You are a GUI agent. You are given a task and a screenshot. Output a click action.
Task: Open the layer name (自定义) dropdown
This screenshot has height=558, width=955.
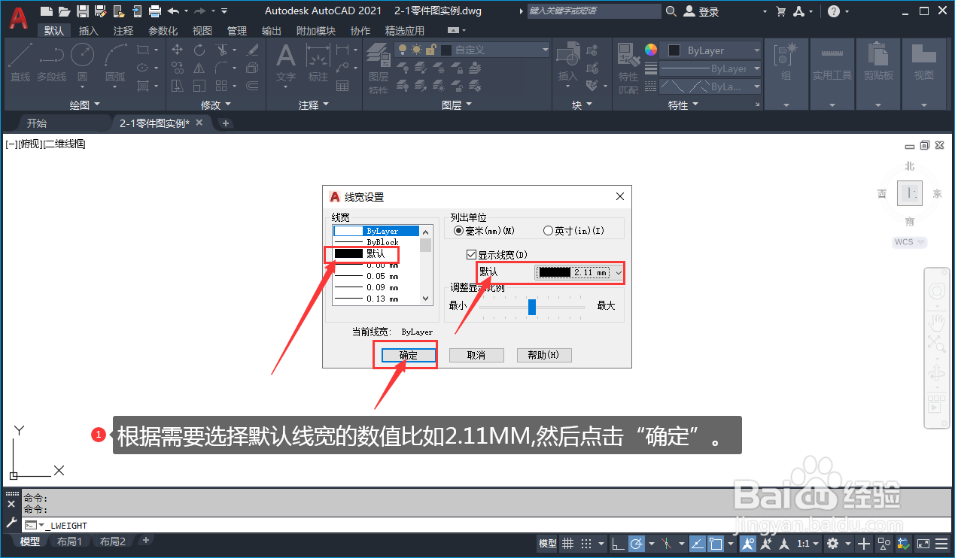(472, 50)
